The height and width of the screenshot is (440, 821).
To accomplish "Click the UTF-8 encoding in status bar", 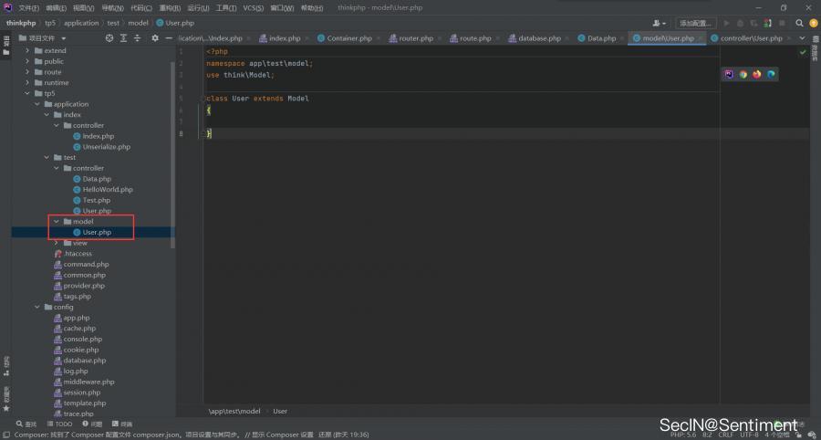I will tap(748, 434).
